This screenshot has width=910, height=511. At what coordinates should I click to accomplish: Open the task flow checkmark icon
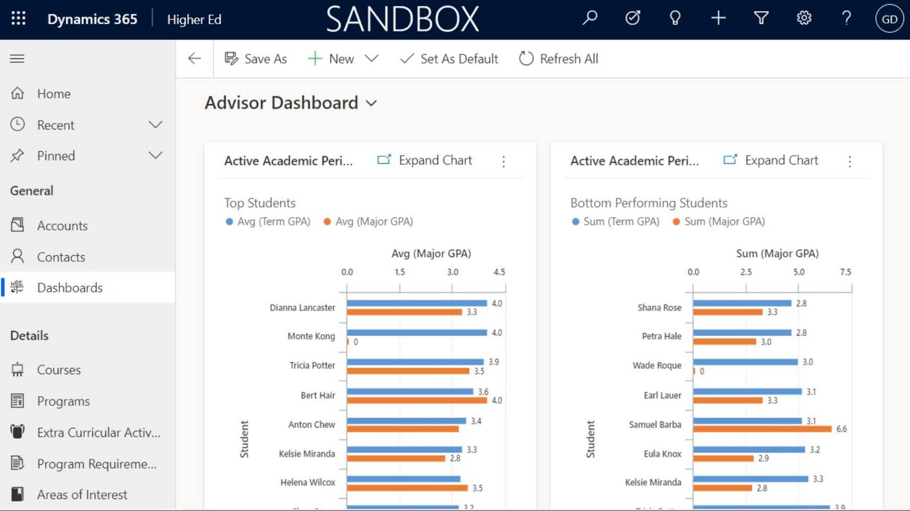click(632, 18)
